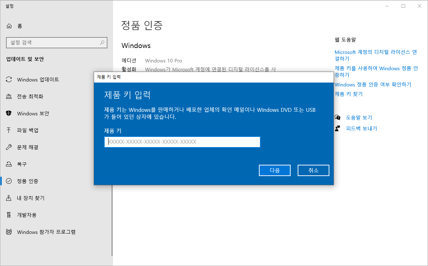Click the 제품 키 input field

tap(182, 142)
